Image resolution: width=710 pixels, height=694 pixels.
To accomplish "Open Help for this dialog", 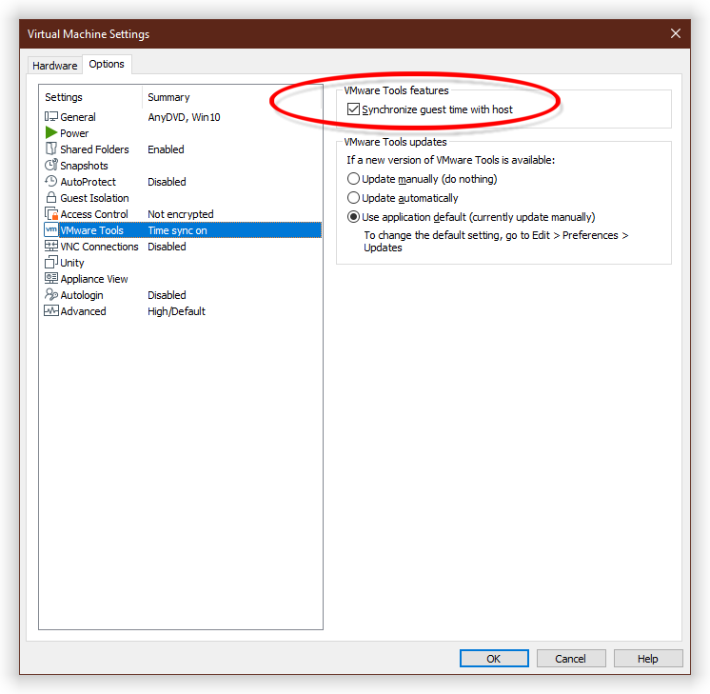I will 648,658.
